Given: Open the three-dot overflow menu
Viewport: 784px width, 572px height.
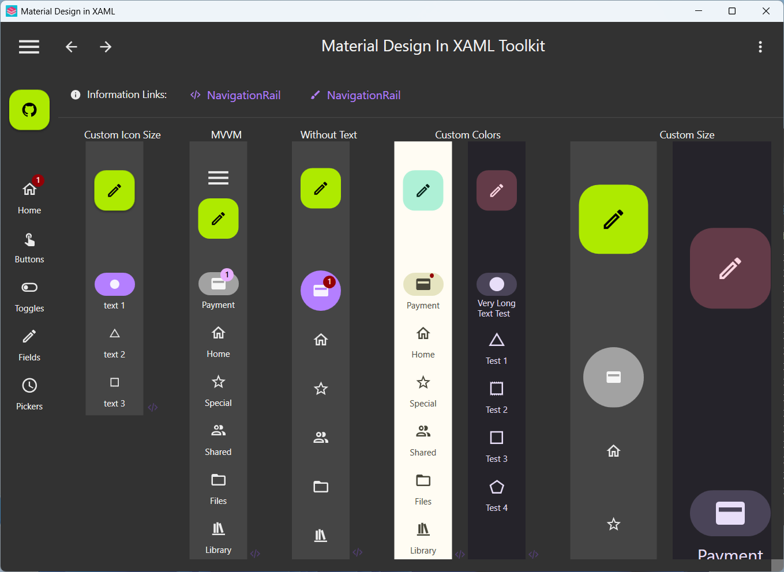Looking at the screenshot, I should click(x=760, y=47).
